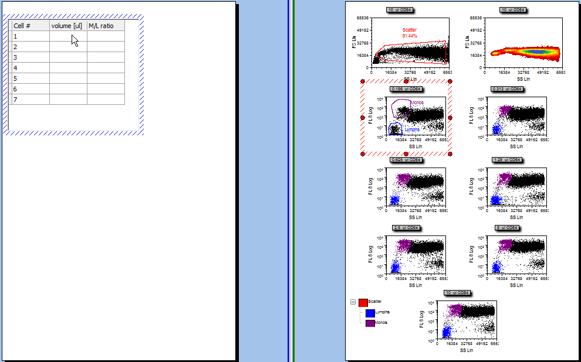Select the 'M/L ratio' column header
This screenshot has width=581, height=362.
pyautogui.click(x=106, y=26)
